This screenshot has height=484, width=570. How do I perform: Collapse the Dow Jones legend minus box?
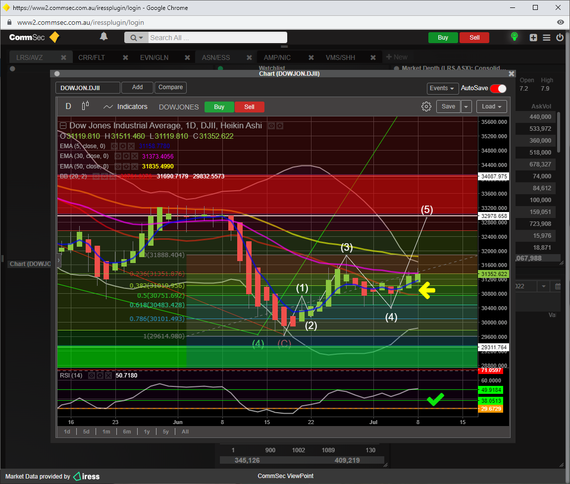[x=63, y=126]
